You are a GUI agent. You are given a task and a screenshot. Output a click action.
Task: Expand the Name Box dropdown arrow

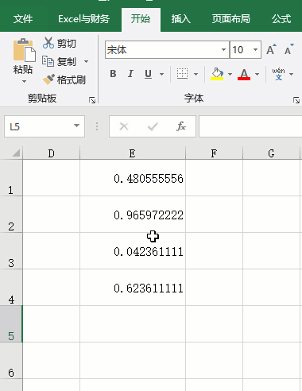coord(77,126)
